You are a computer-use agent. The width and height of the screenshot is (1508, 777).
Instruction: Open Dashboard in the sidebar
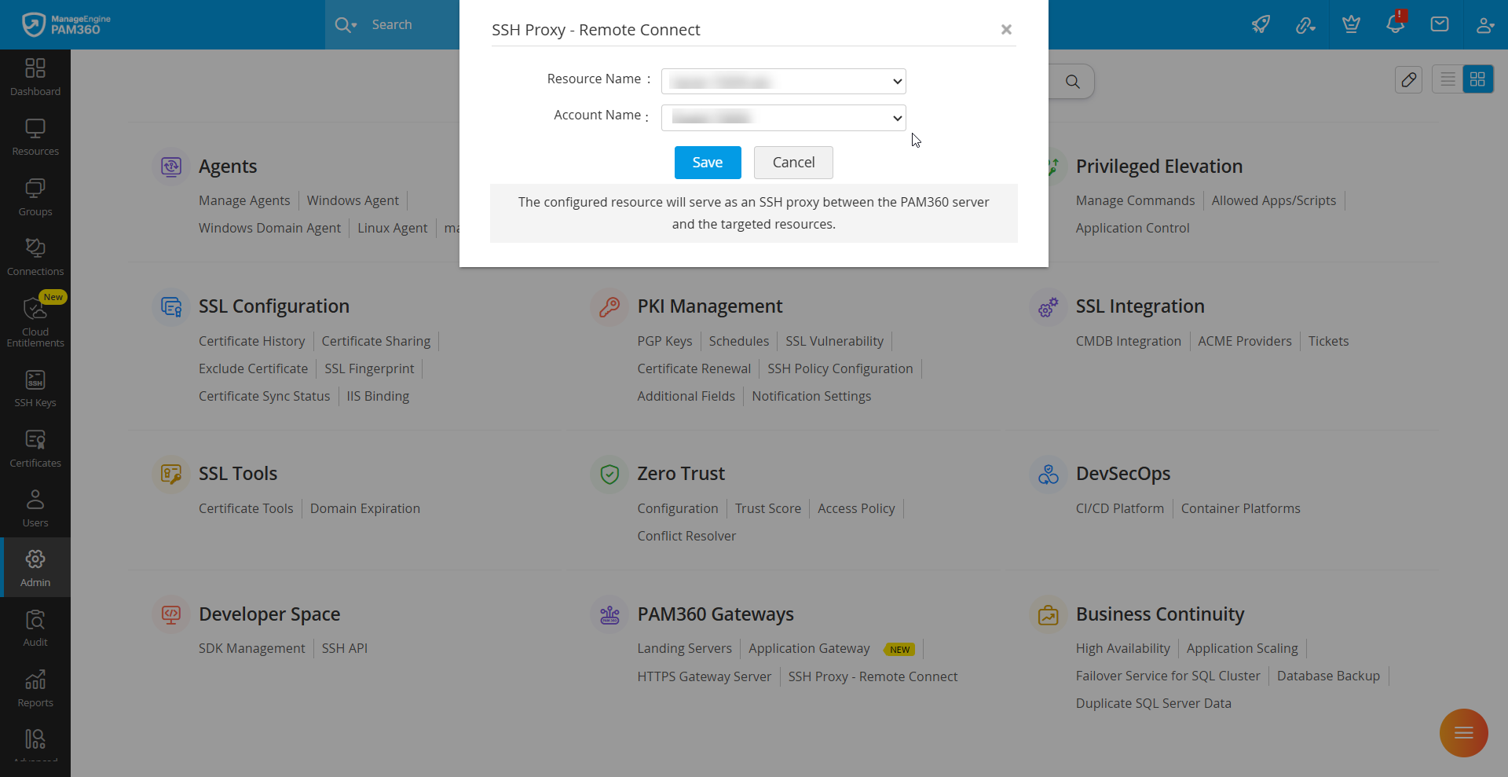pos(35,77)
